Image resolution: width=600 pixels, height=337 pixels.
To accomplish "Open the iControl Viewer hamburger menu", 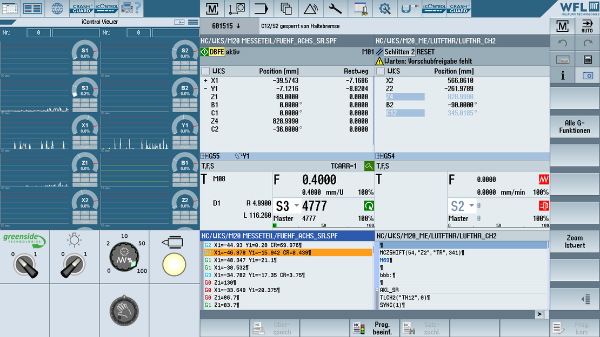I will [193, 22].
